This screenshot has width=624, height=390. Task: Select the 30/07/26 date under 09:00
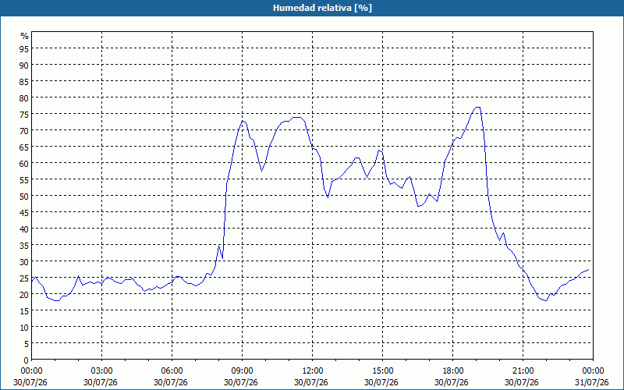(241, 382)
